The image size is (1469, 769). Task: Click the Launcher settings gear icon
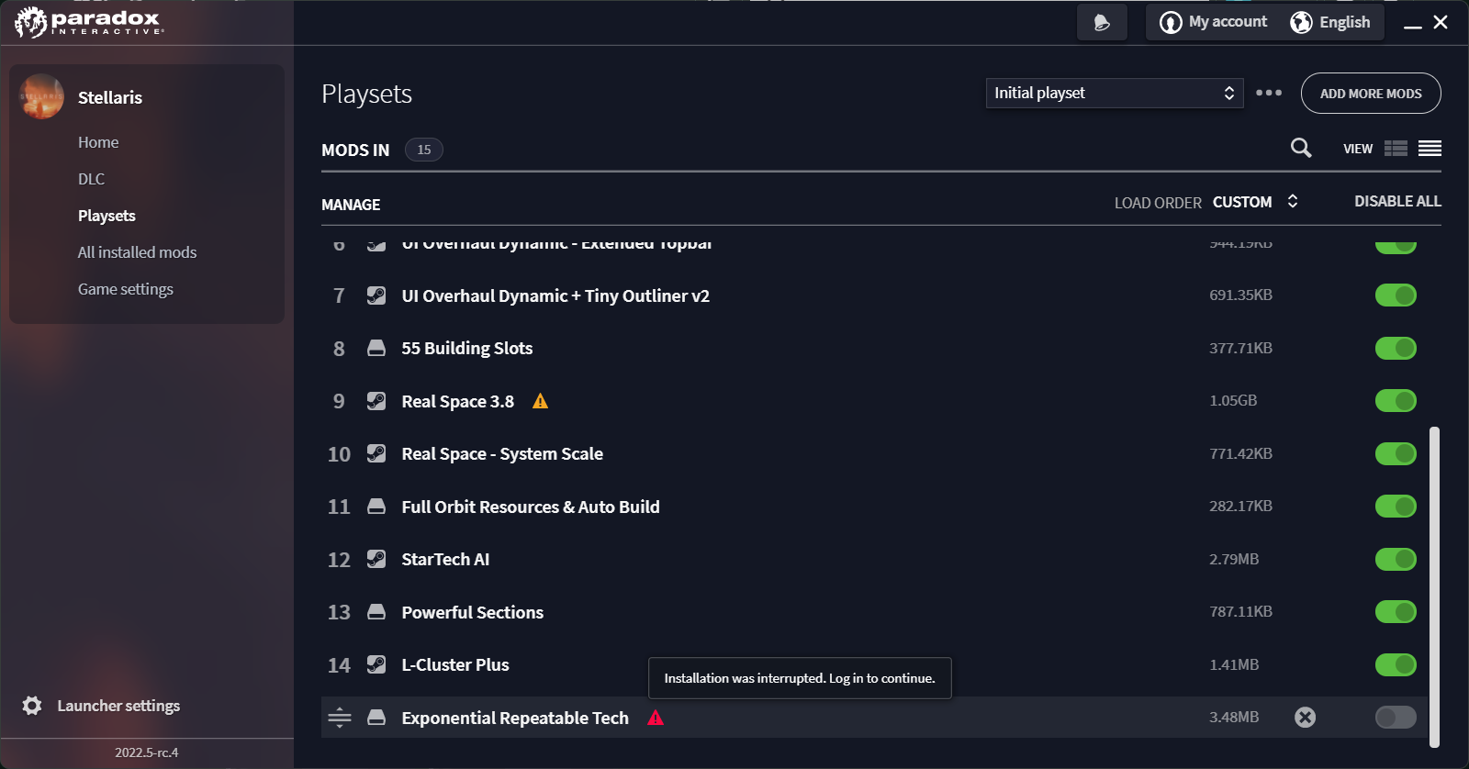32,706
